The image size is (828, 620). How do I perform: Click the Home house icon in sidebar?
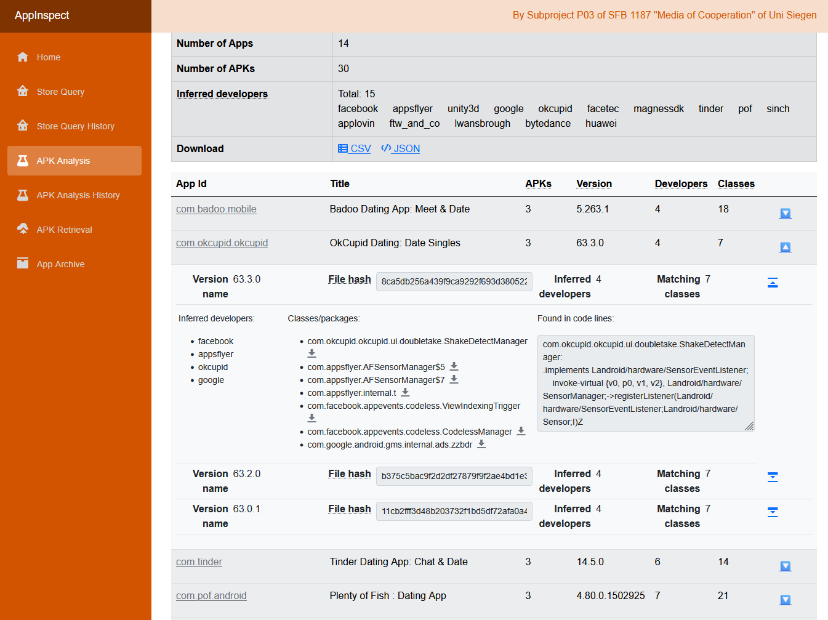click(x=23, y=57)
